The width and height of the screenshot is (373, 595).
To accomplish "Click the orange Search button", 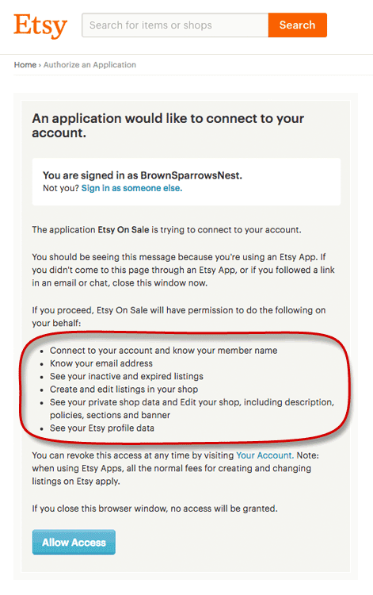I will [x=297, y=25].
